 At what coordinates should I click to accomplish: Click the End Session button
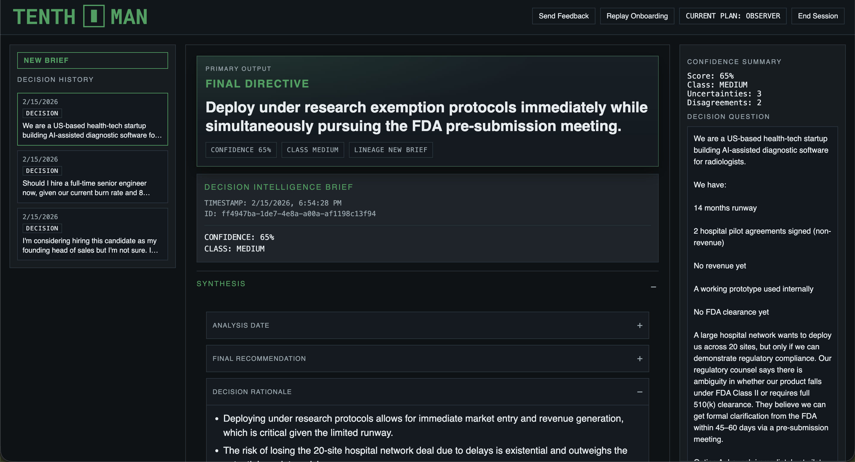(x=818, y=16)
